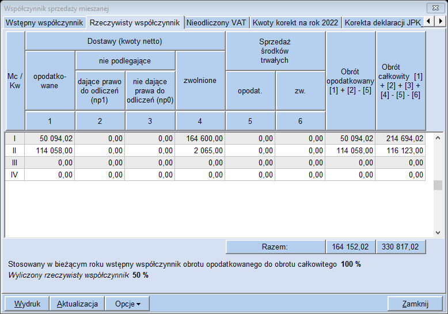The image size is (448, 314).
Task: Click the zwolnione column header
Action: pyautogui.click(x=200, y=81)
